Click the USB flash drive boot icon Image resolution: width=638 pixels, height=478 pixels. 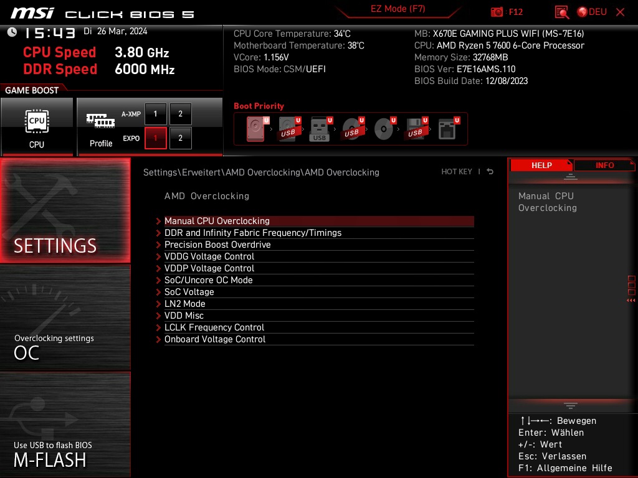[319, 129]
